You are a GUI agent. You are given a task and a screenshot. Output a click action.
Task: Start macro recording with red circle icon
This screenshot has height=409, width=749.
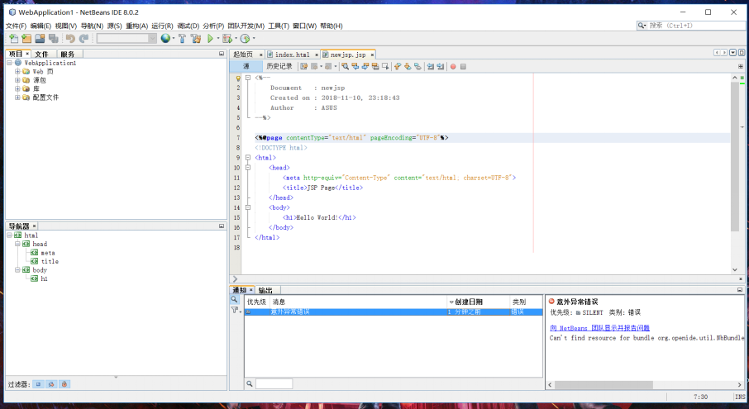(453, 66)
